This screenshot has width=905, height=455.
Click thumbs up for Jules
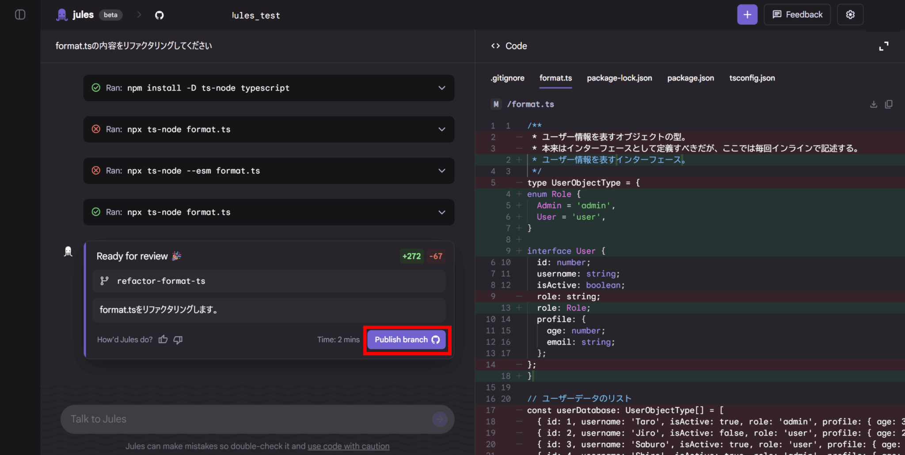point(163,340)
